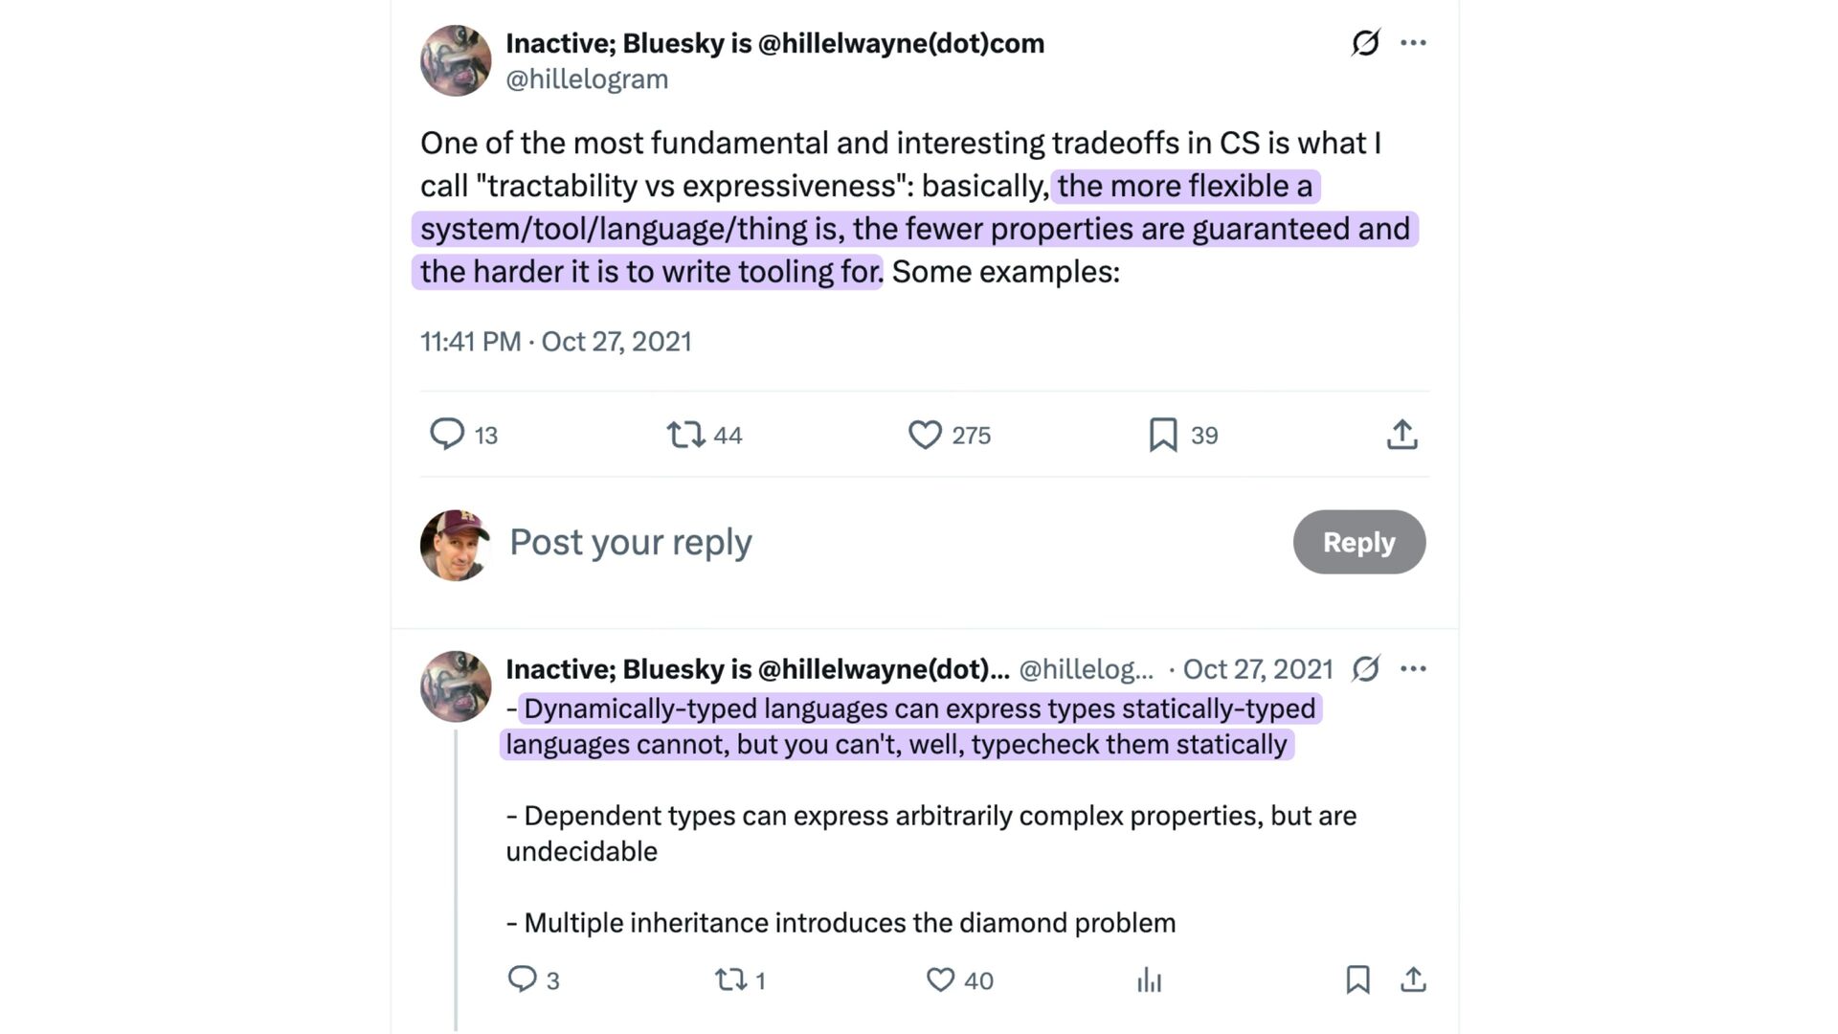Click the reply bubble showing 13 comments
The height and width of the screenshot is (1034, 1838).
[x=447, y=435]
